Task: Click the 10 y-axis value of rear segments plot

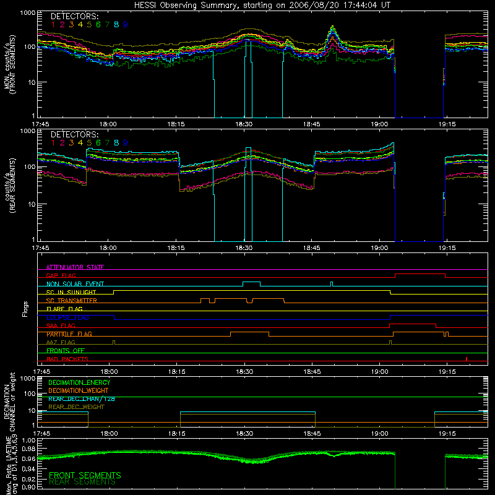Action: (x=32, y=204)
